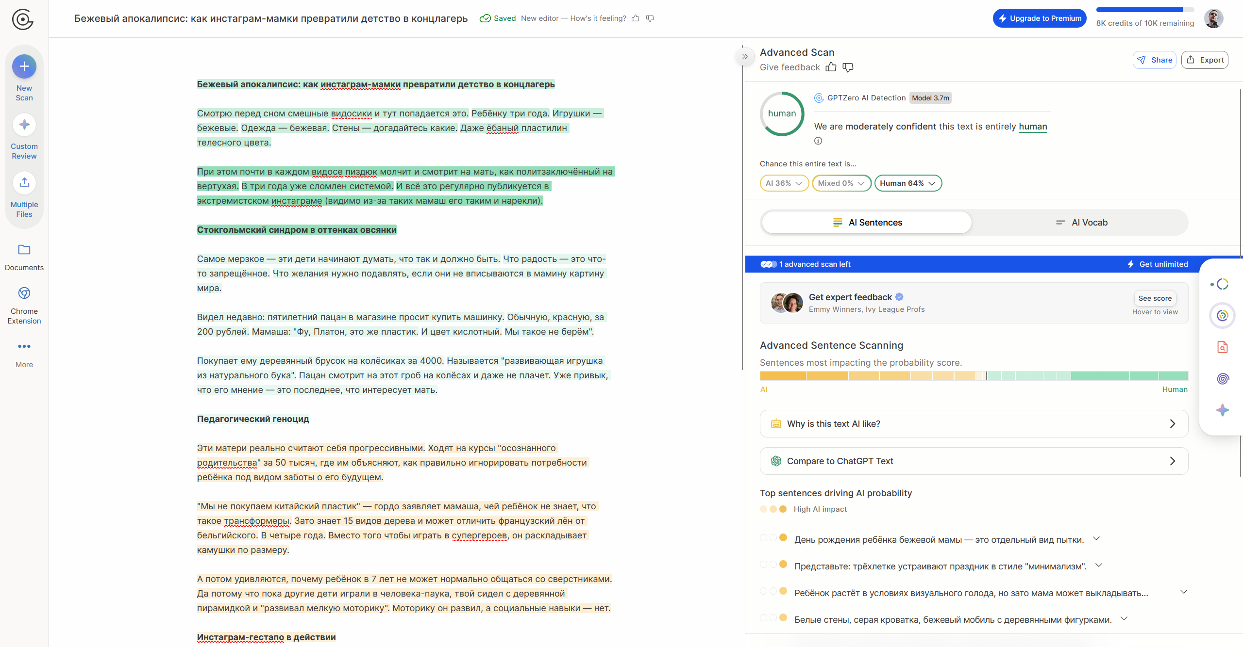Switch to AI Vocab tab
This screenshot has height=647, width=1243.
pos(1081,223)
